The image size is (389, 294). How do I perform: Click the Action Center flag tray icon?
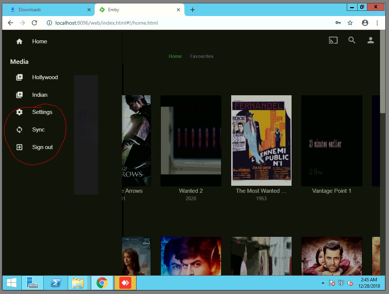click(332, 283)
